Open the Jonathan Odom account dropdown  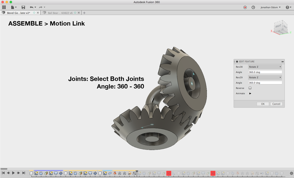point(270,7)
